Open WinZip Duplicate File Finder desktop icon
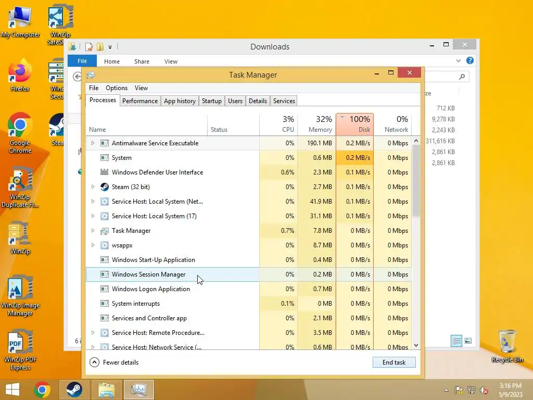 [20, 187]
